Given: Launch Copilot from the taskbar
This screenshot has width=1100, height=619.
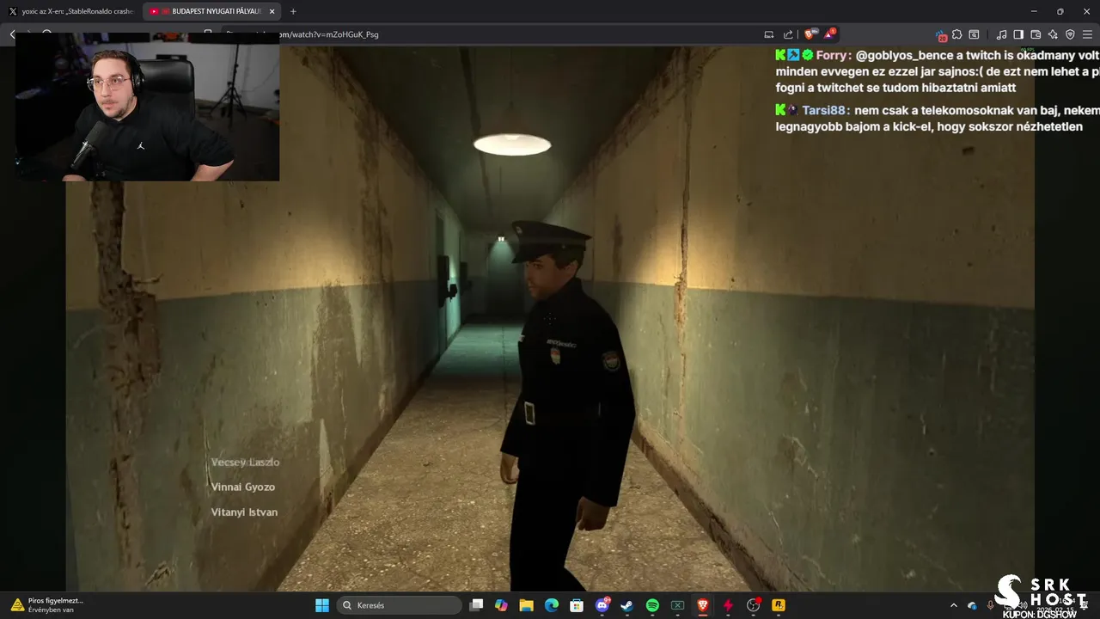Looking at the screenshot, I should 501,605.
